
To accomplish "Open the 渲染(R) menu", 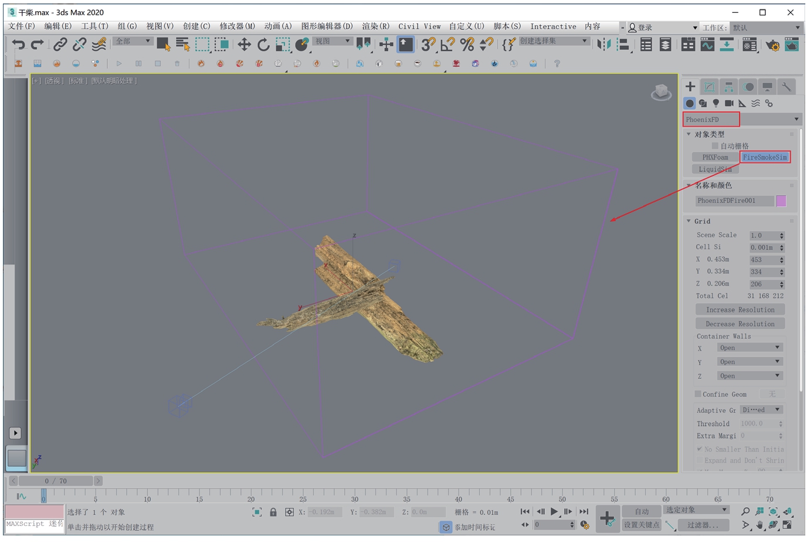I will tap(375, 26).
